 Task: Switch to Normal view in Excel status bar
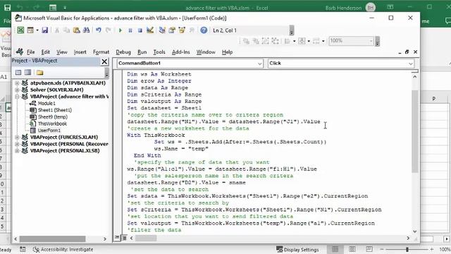335,249
